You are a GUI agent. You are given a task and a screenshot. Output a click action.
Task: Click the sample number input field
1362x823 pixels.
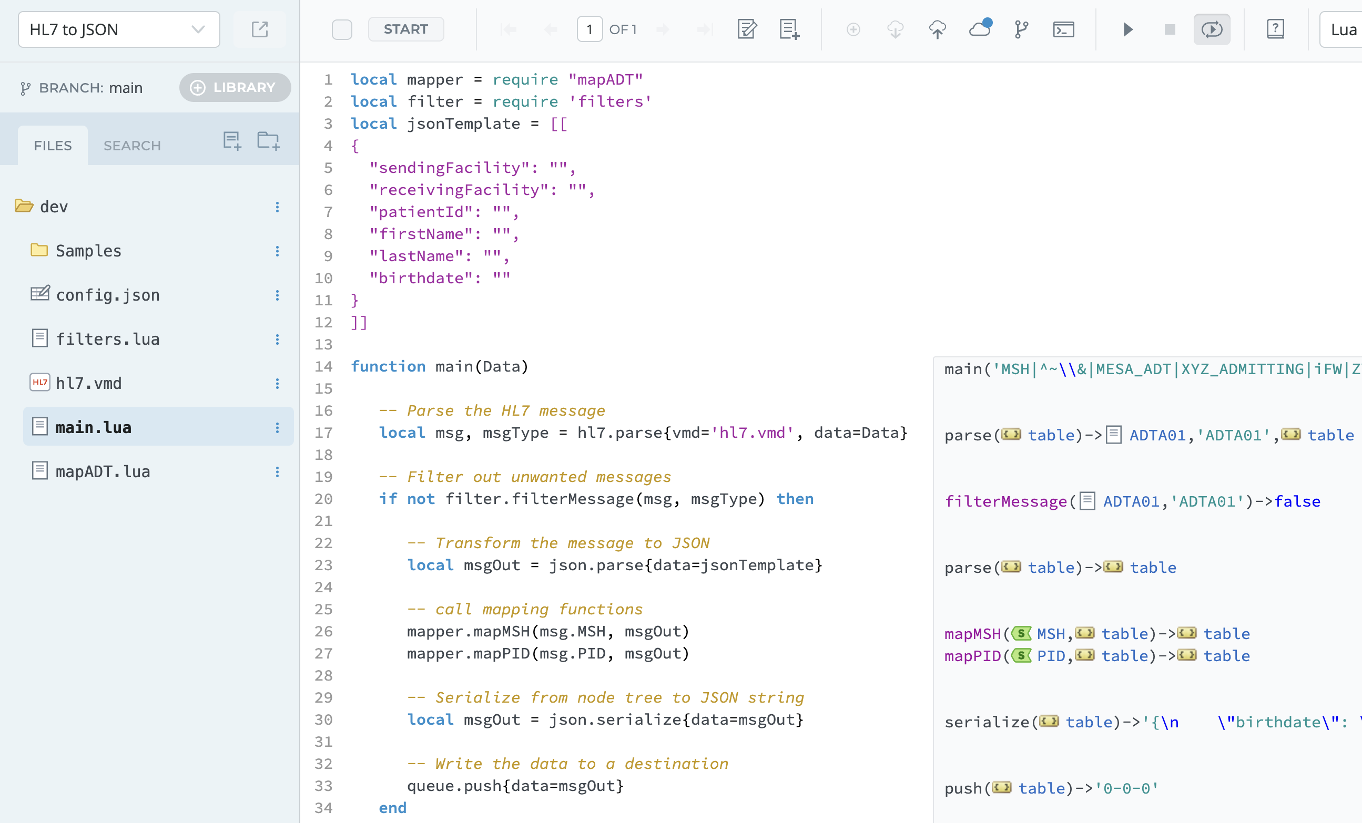click(589, 29)
